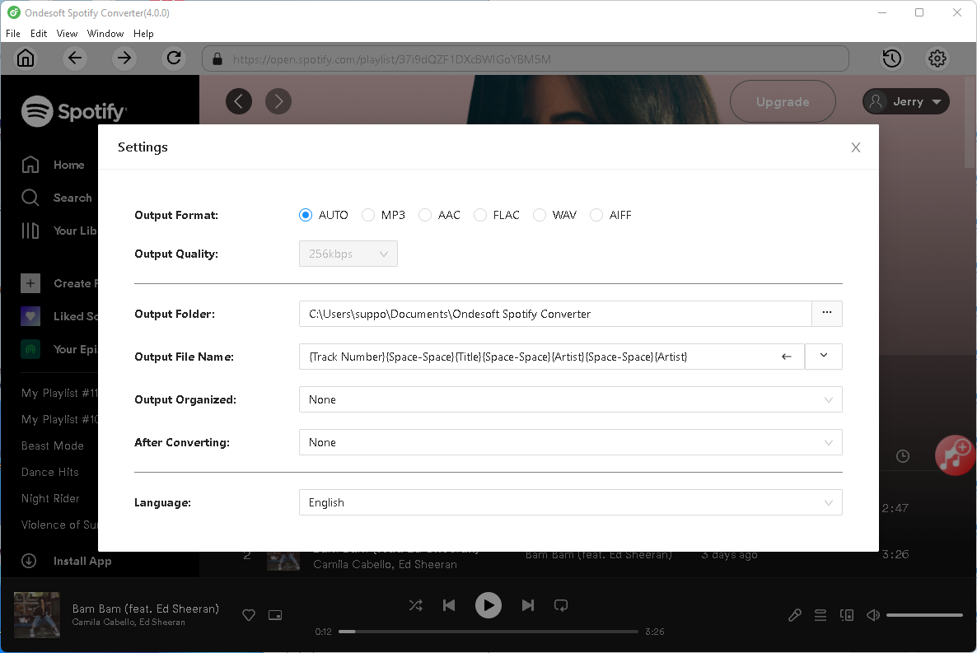Open Your Library sidebar icon
The height and width of the screenshot is (653, 977).
click(30, 231)
